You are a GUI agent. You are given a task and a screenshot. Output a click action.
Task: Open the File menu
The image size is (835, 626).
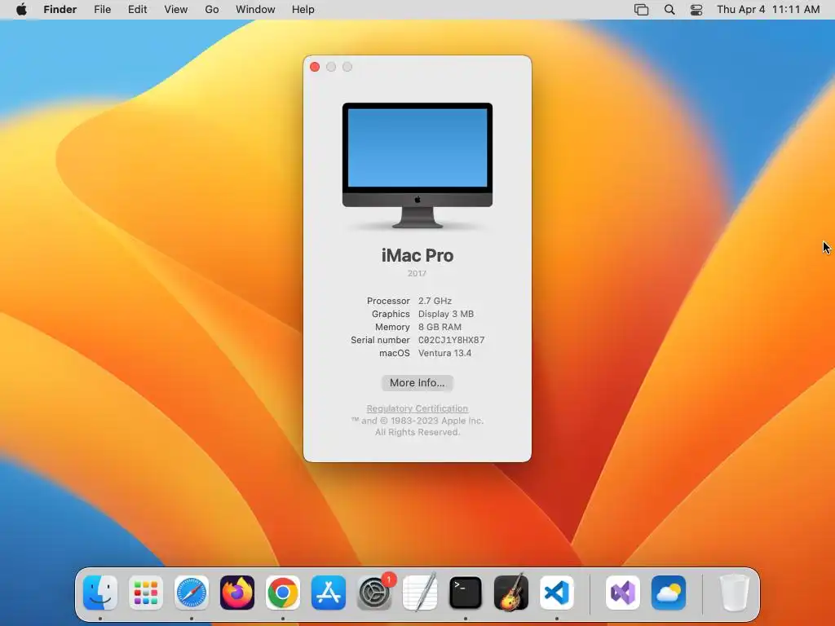click(x=102, y=10)
